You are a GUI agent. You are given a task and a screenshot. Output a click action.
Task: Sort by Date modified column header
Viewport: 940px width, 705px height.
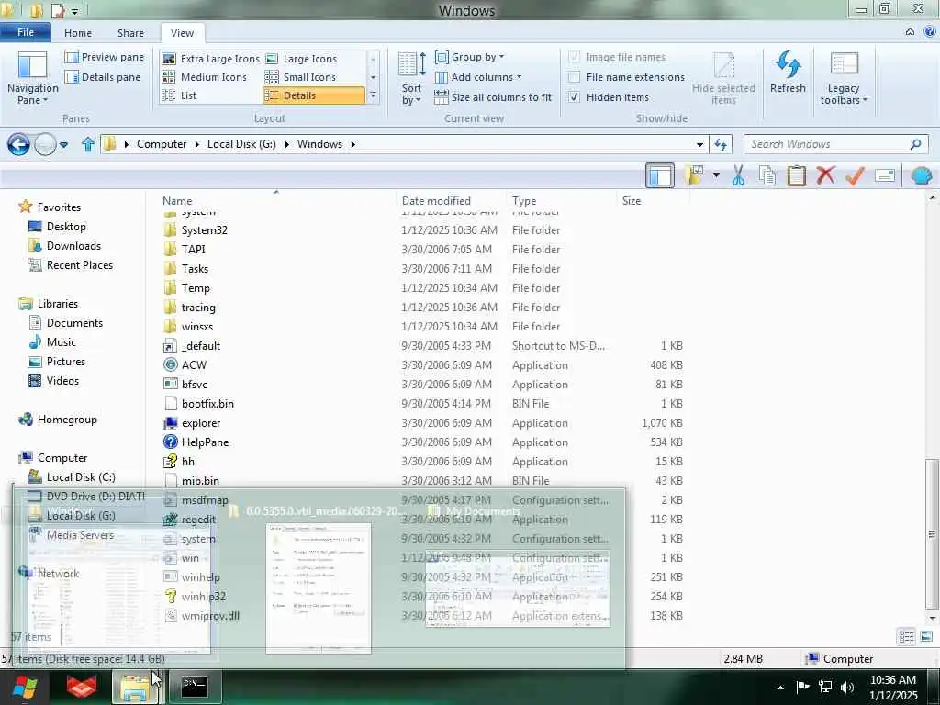tap(450, 201)
